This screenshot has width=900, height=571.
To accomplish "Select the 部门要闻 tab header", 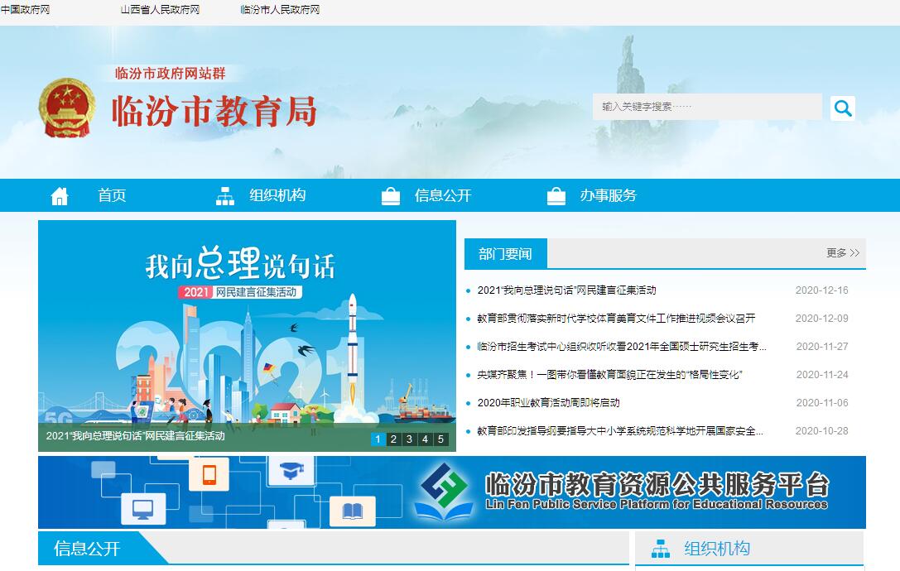I will [x=505, y=254].
